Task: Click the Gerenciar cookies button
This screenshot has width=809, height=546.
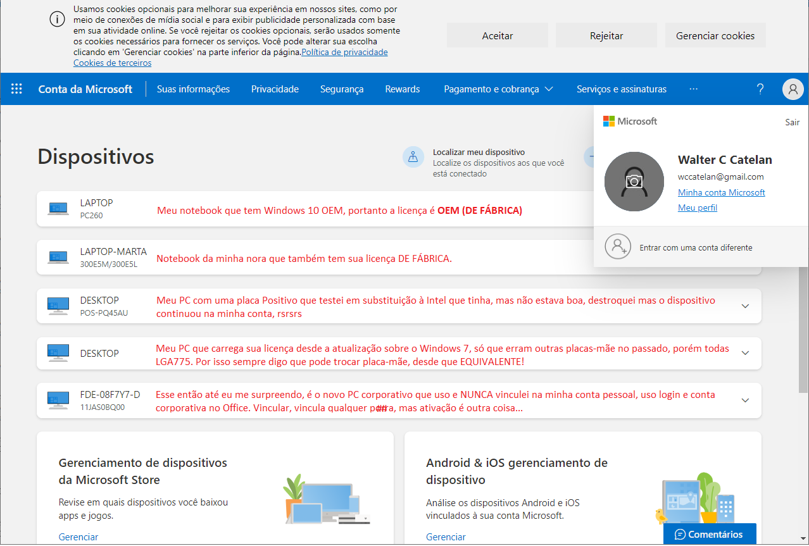Action: [715, 35]
